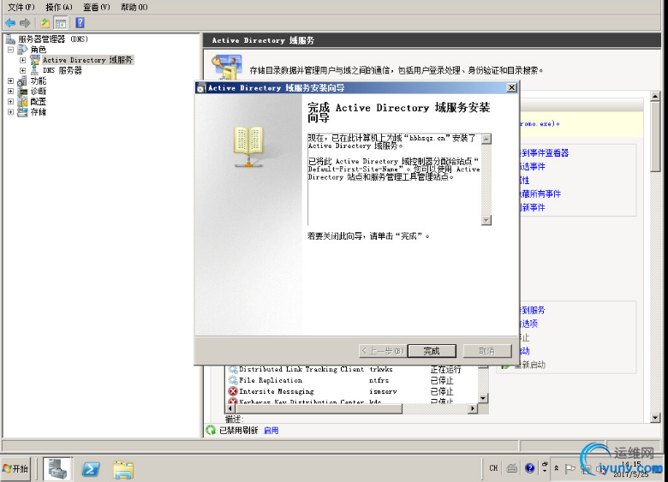The height and width of the screenshot is (482, 668).
Task: Show hidden tray icons arrow
Action: 557,468
